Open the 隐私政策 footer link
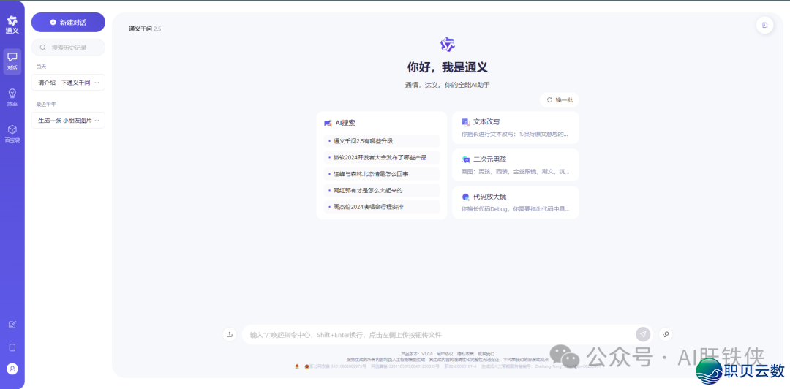This screenshot has width=790, height=389. click(465, 354)
